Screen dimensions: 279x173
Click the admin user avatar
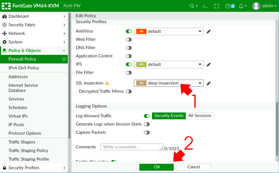(x=256, y=6)
